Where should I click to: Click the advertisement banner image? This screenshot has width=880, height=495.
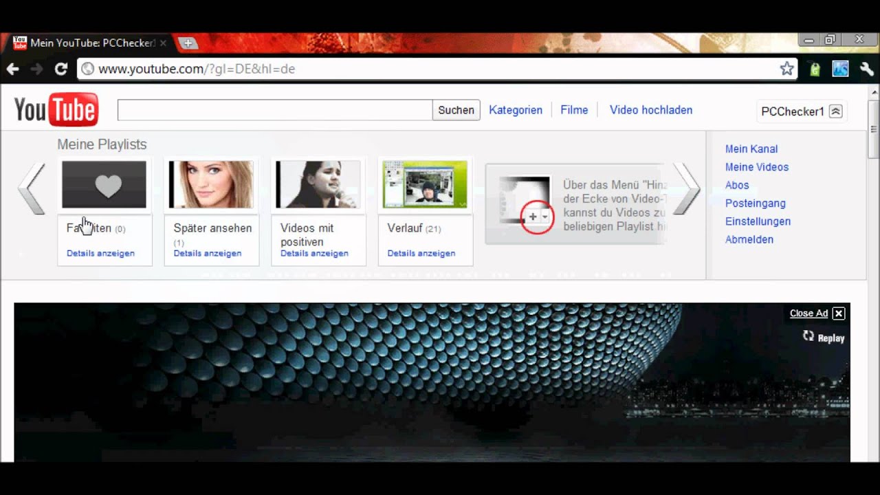[x=432, y=382]
